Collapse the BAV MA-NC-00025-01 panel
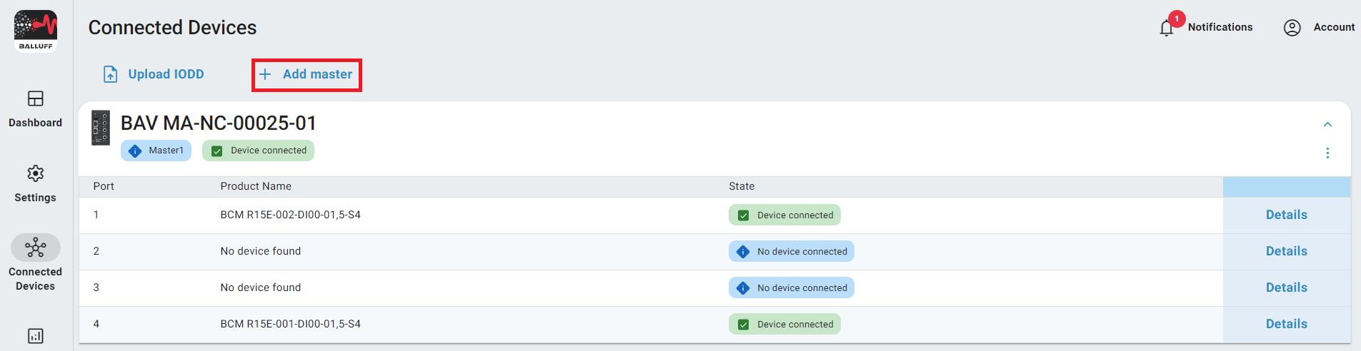The height and width of the screenshot is (351, 1361). pyautogui.click(x=1327, y=125)
